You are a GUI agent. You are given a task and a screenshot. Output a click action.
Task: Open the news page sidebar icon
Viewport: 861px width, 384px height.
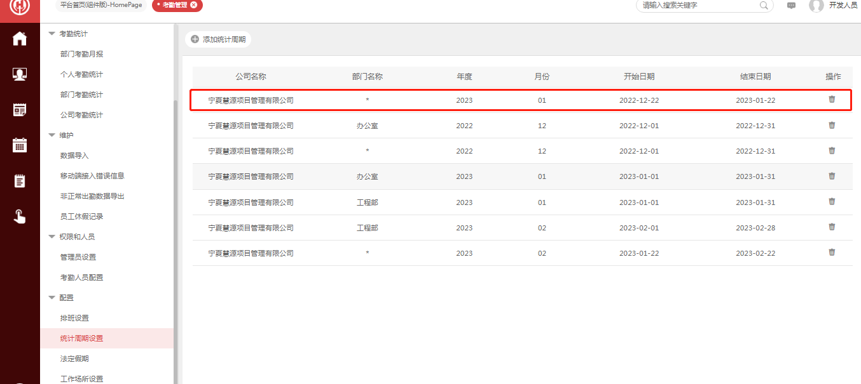coord(20,110)
